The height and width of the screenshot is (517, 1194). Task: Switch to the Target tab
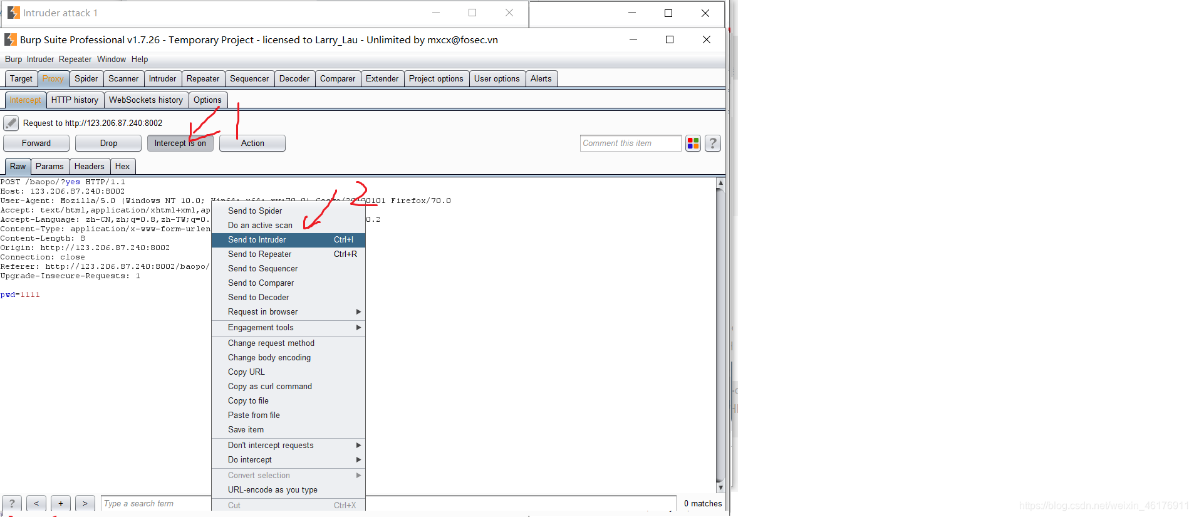(21, 78)
